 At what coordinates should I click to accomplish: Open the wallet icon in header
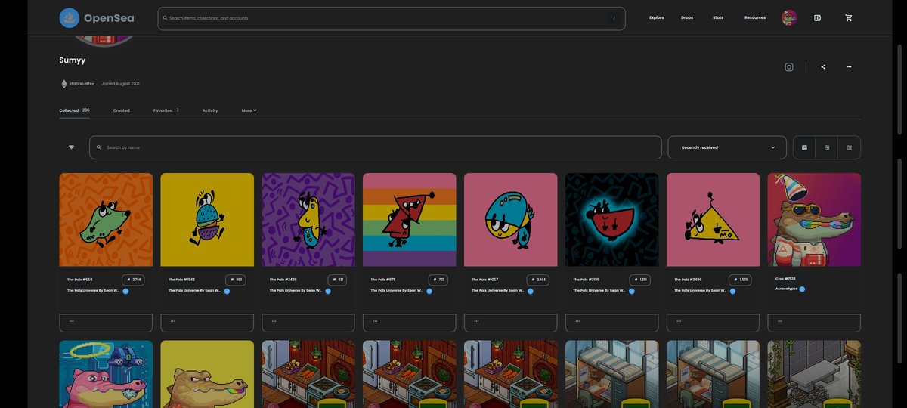818,17
